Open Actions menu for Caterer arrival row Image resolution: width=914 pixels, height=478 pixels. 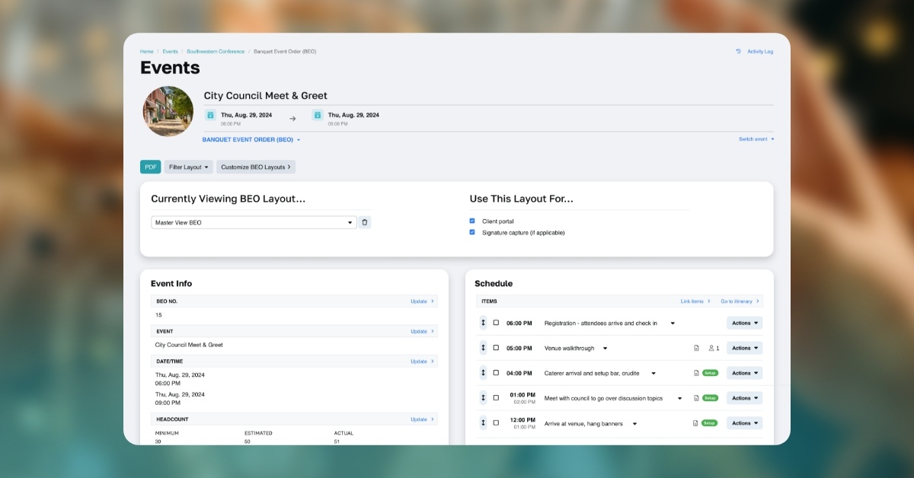pos(744,373)
